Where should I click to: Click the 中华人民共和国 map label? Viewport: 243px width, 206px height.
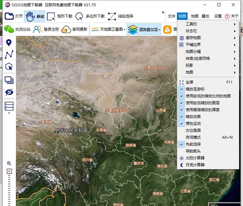point(71,131)
